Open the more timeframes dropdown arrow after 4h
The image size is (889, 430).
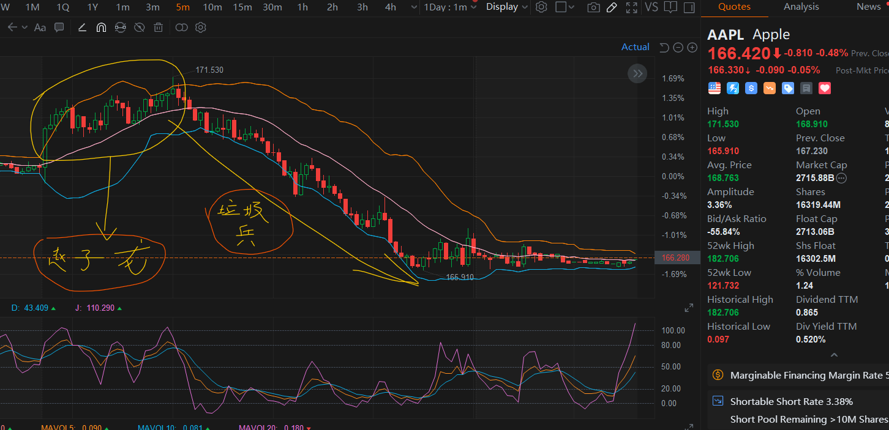pyautogui.click(x=414, y=7)
